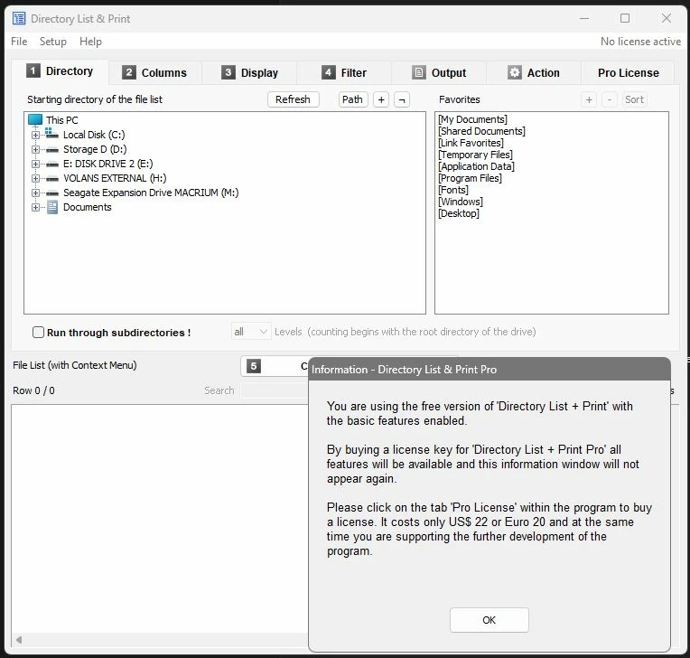Click the Storage D (D:) drive icon
Image resolution: width=690 pixels, height=658 pixels.
(x=51, y=150)
